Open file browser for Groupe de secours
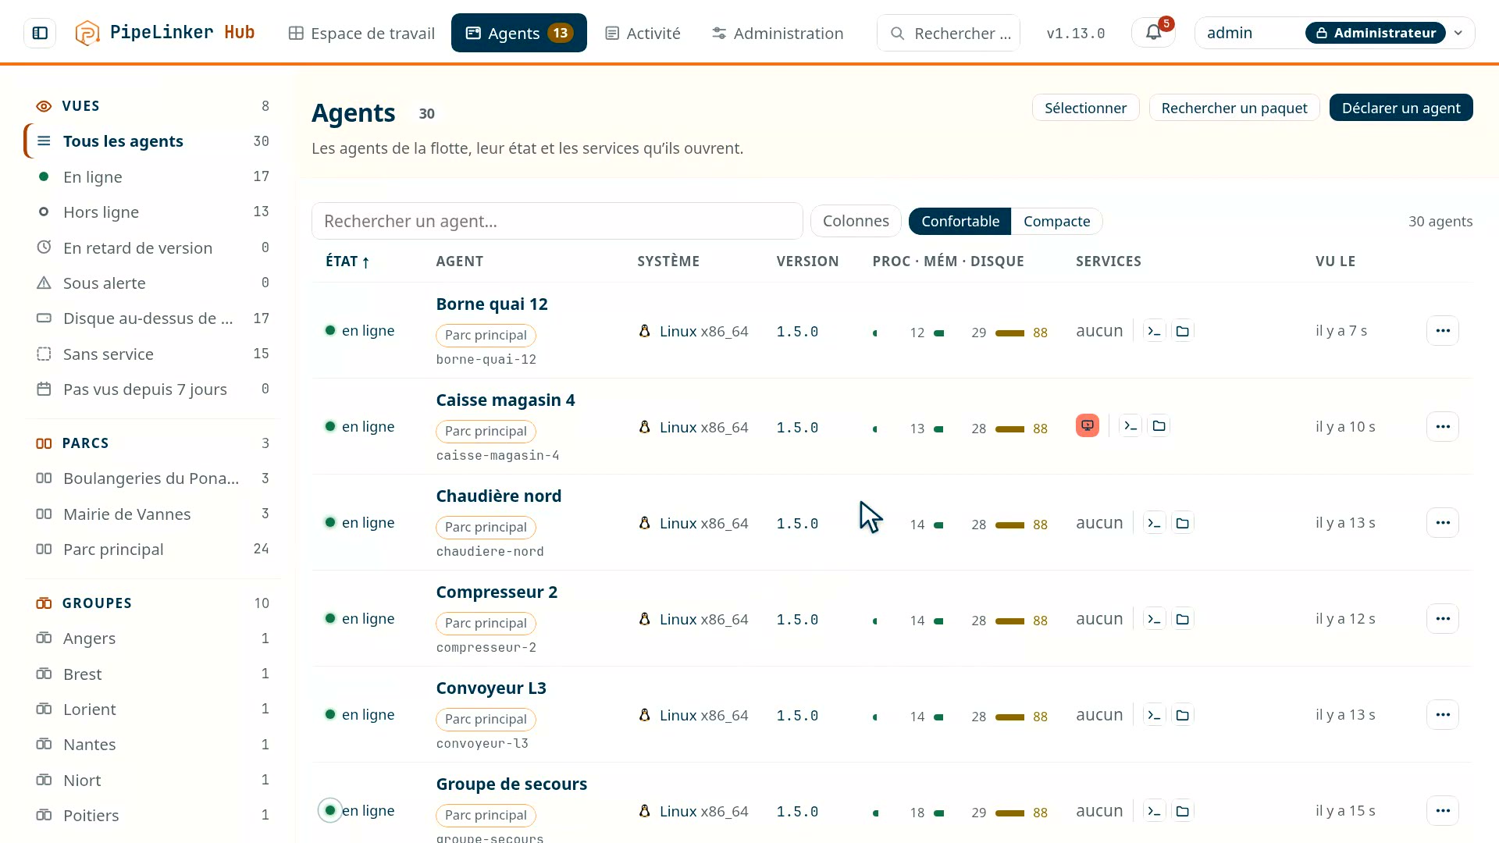 (1183, 811)
